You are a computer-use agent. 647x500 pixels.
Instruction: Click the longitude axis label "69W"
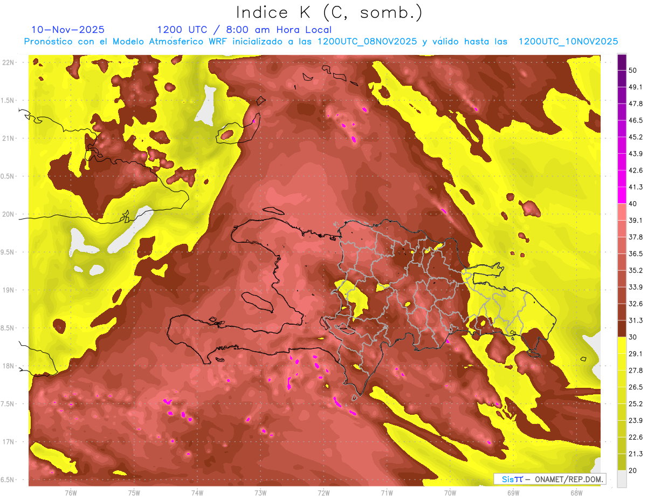513,492
